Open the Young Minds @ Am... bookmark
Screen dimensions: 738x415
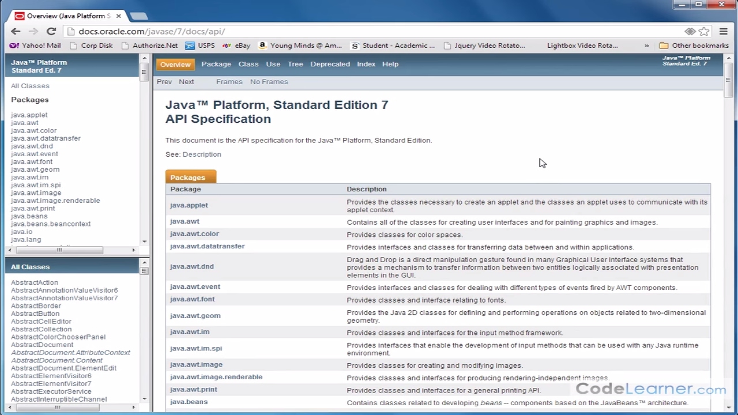pos(300,46)
